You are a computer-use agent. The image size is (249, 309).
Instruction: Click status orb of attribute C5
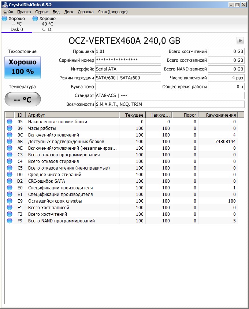[10, 168]
